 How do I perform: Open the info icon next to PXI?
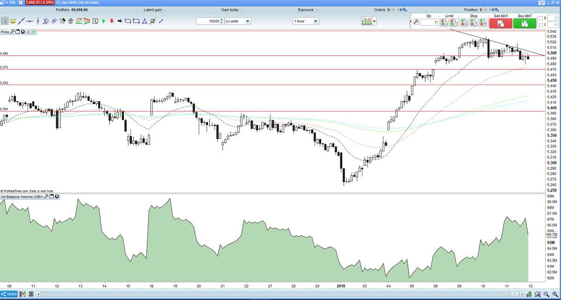(21, 3)
